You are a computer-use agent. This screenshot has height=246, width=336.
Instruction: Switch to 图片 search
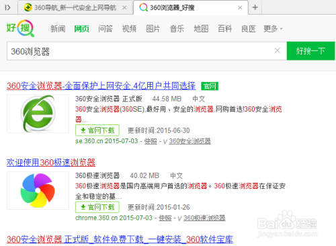[153, 29]
